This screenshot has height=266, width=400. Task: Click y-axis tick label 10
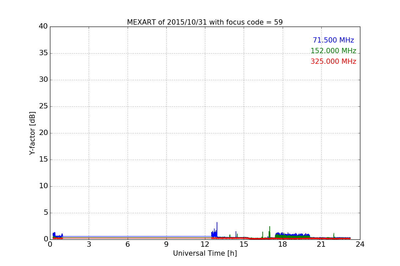point(43,186)
